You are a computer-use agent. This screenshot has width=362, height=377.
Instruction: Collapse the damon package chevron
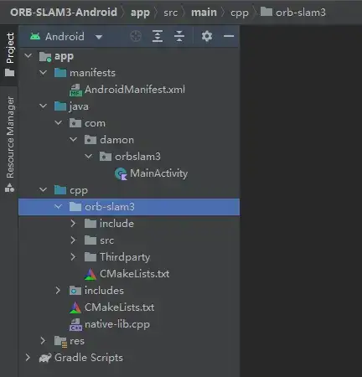tap(74, 140)
